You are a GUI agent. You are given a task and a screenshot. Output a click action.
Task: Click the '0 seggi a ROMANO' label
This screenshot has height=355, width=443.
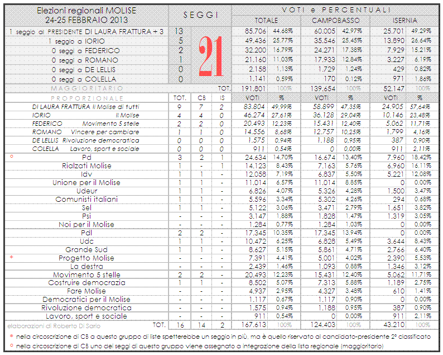point(85,60)
